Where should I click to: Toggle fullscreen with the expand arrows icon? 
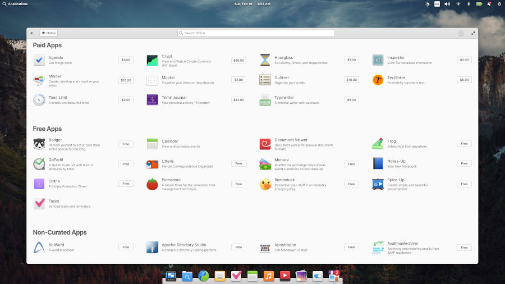click(473, 33)
